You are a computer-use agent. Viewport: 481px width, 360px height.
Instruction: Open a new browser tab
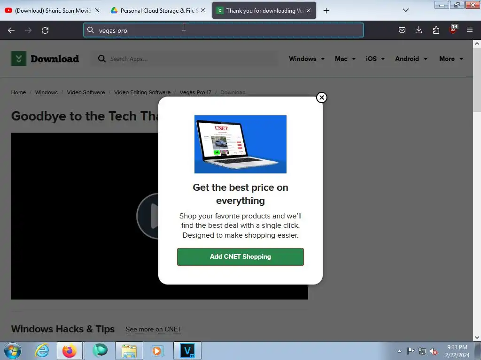pyautogui.click(x=326, y=11)
